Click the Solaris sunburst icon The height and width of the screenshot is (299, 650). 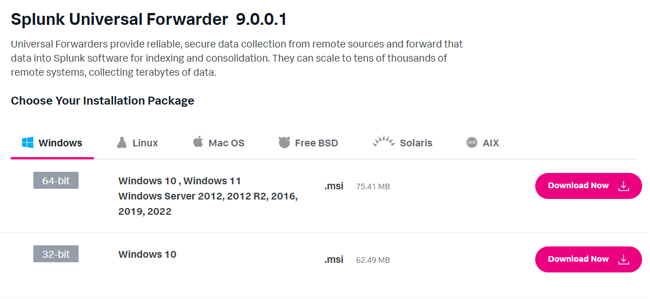pyautogui.click(x=383, y=142)
